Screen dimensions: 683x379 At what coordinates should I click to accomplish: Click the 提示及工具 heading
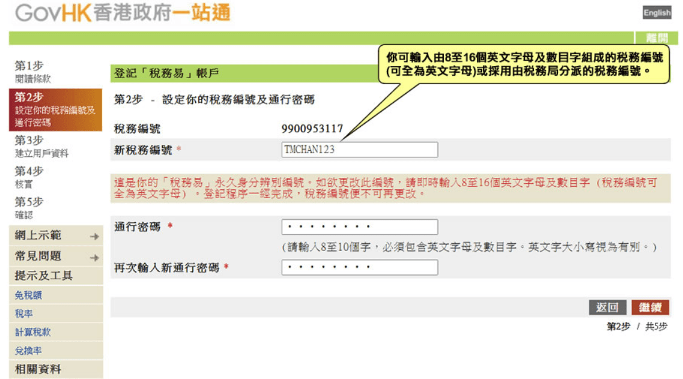44,276
